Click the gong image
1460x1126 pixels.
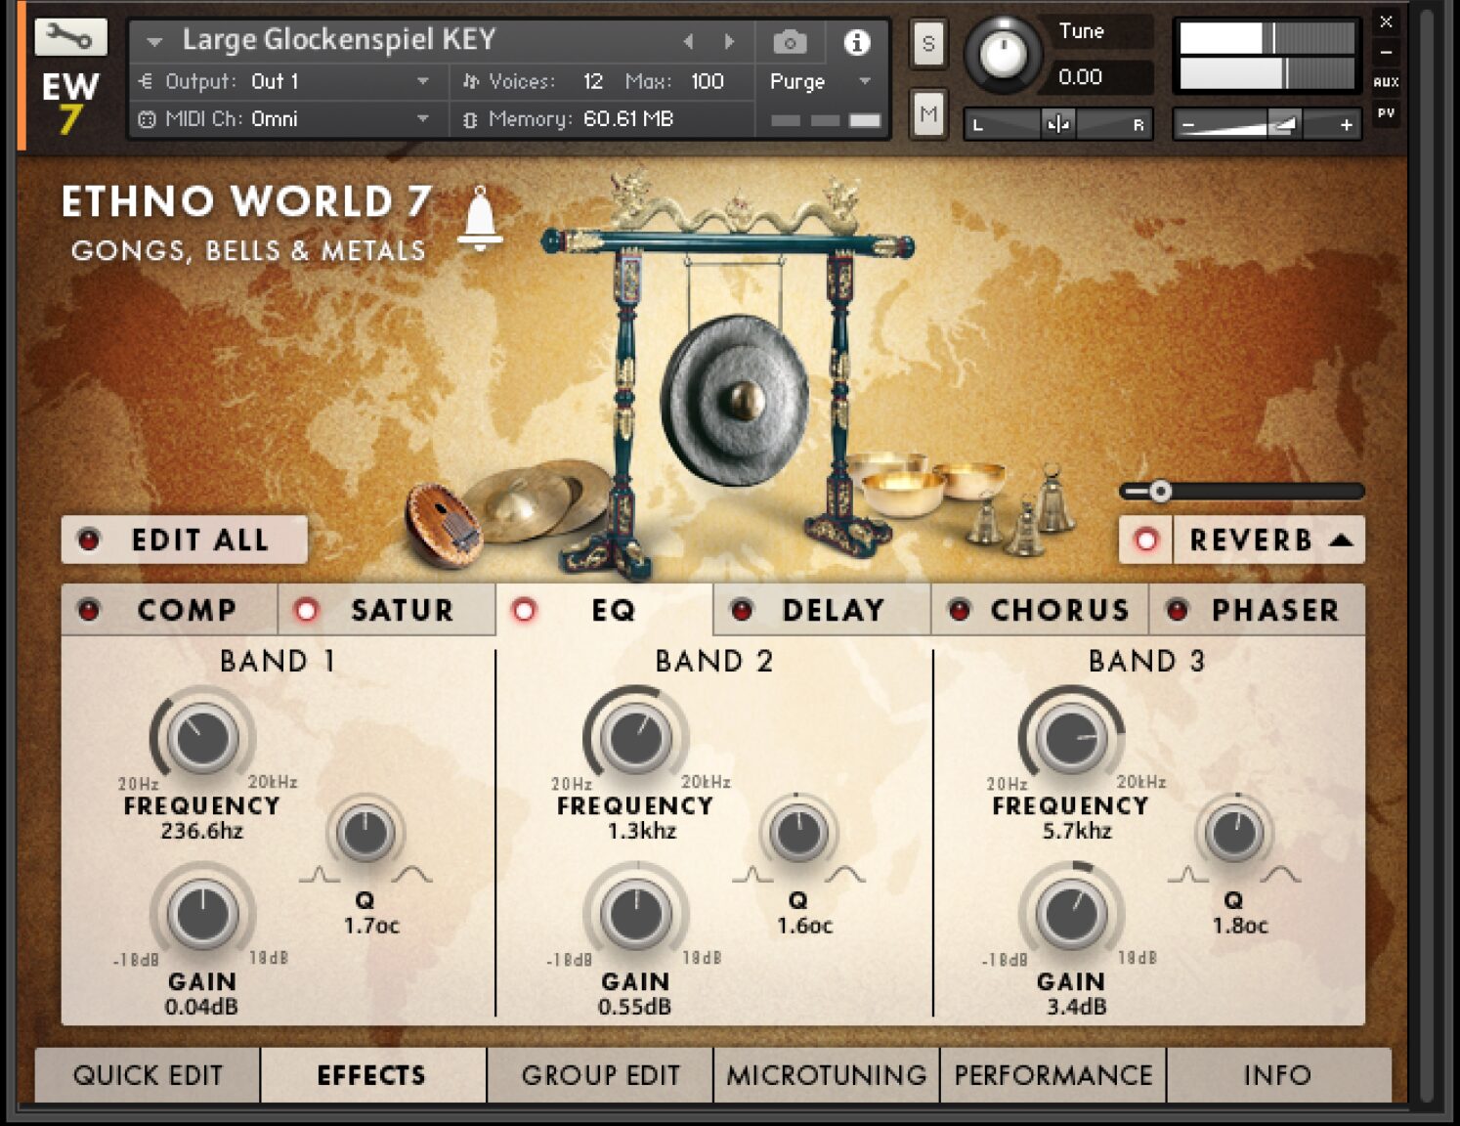[x=735, y=399]
